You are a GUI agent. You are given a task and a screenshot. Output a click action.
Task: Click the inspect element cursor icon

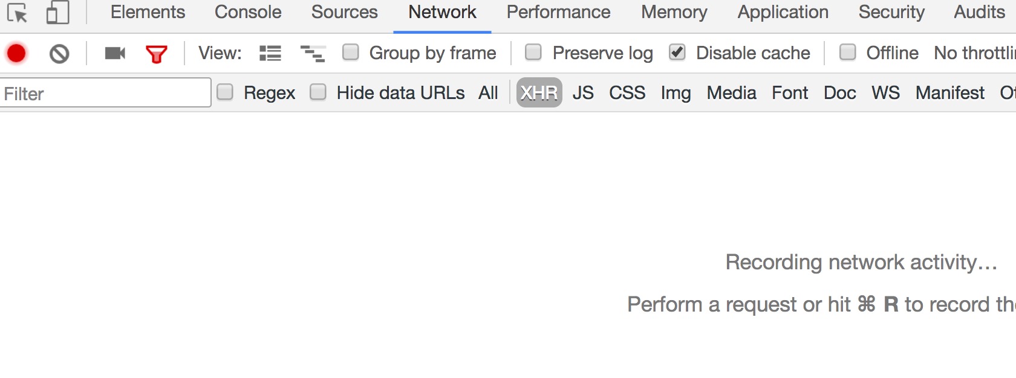click(x=17, y=13)
